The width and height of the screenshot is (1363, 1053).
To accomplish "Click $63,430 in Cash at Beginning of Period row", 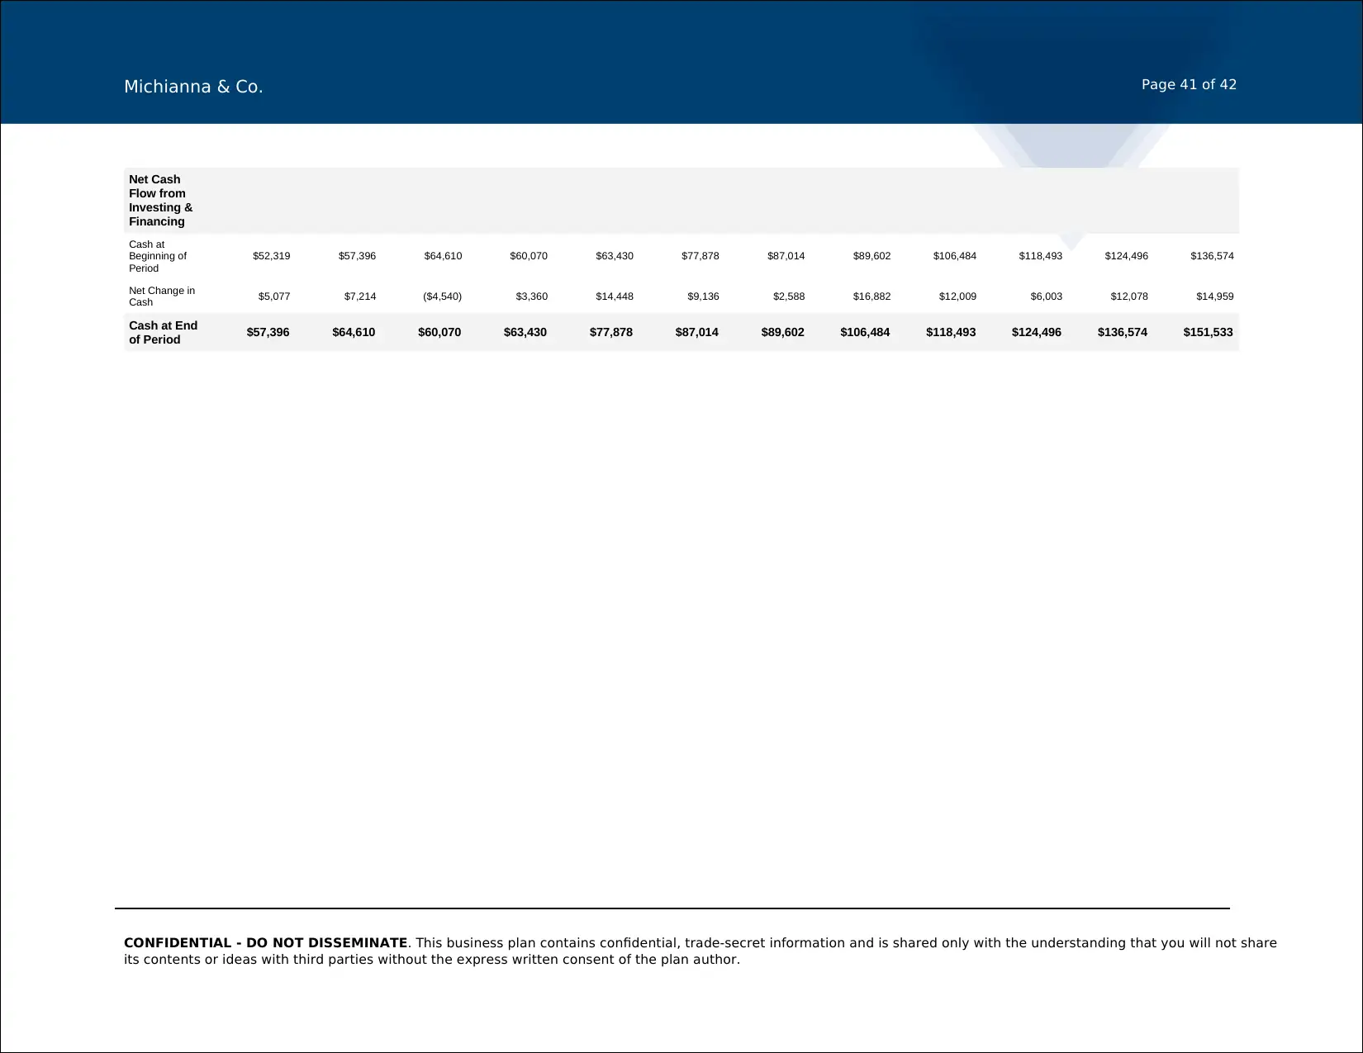I will pos(615,256).
